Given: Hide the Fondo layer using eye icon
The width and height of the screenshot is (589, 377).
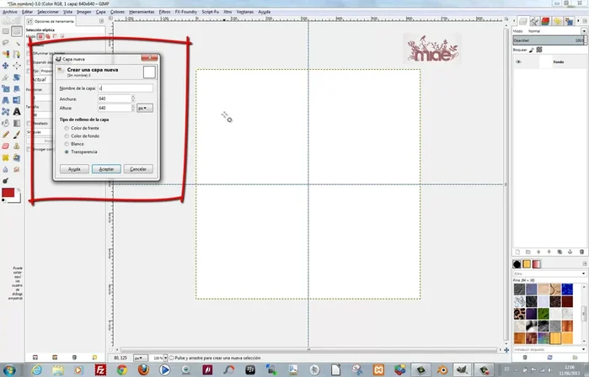Looking at the screenshot, I should (518, 62).
